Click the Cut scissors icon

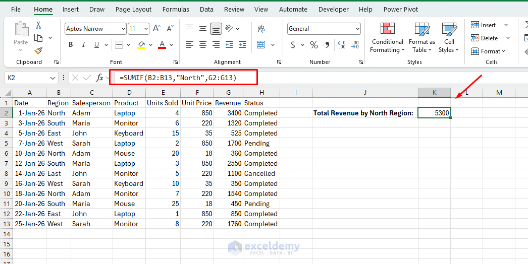(x=38, y=25)
